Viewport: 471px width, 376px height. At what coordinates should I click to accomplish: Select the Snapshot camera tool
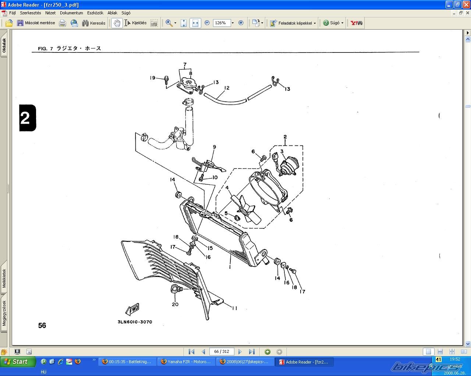[154, 23]
